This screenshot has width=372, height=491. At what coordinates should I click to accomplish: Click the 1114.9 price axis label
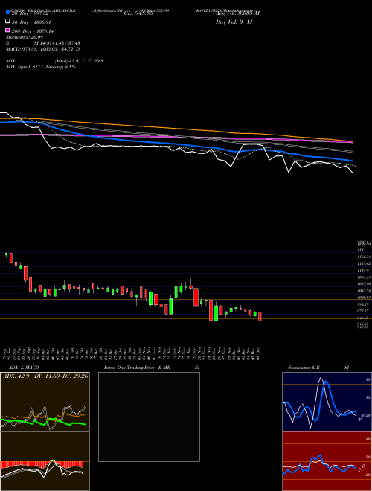tap(363, 270)
